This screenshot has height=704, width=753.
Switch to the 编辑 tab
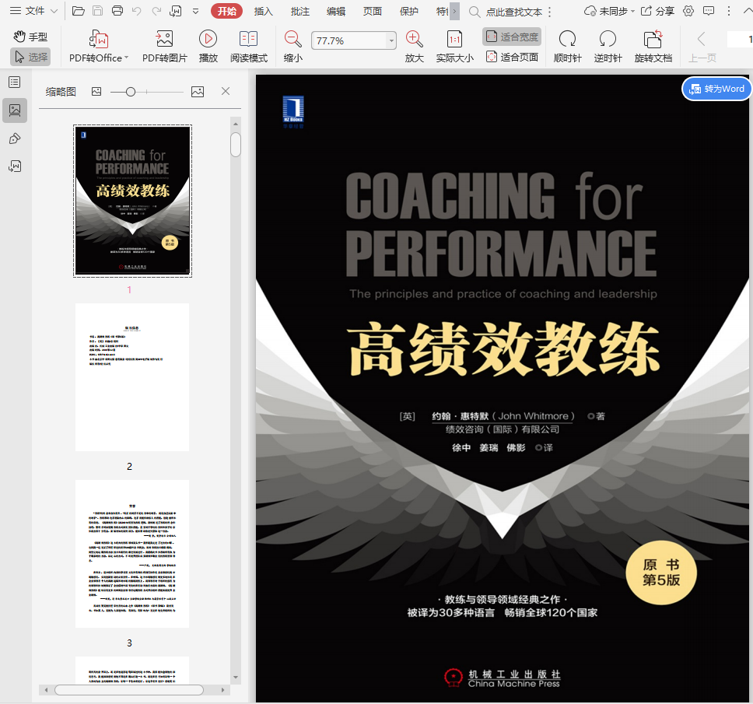(336, 11)
